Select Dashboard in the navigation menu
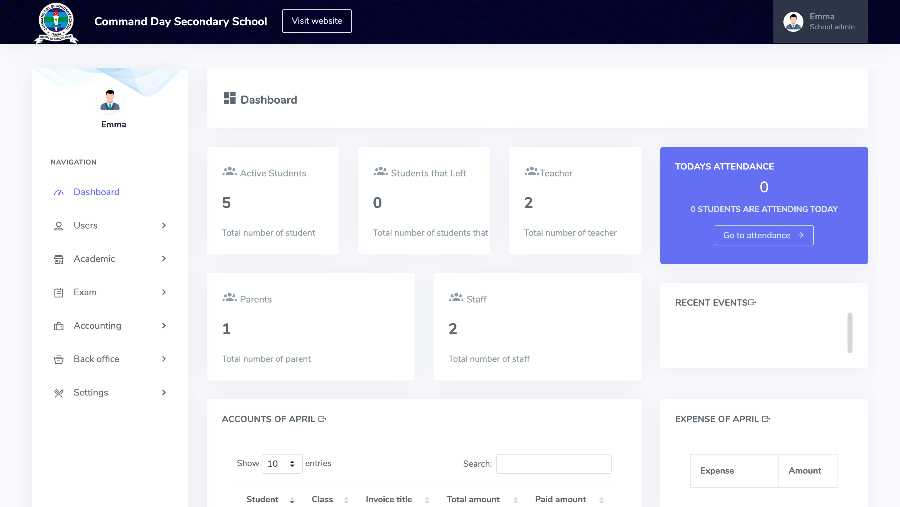 tap(110, 192)
